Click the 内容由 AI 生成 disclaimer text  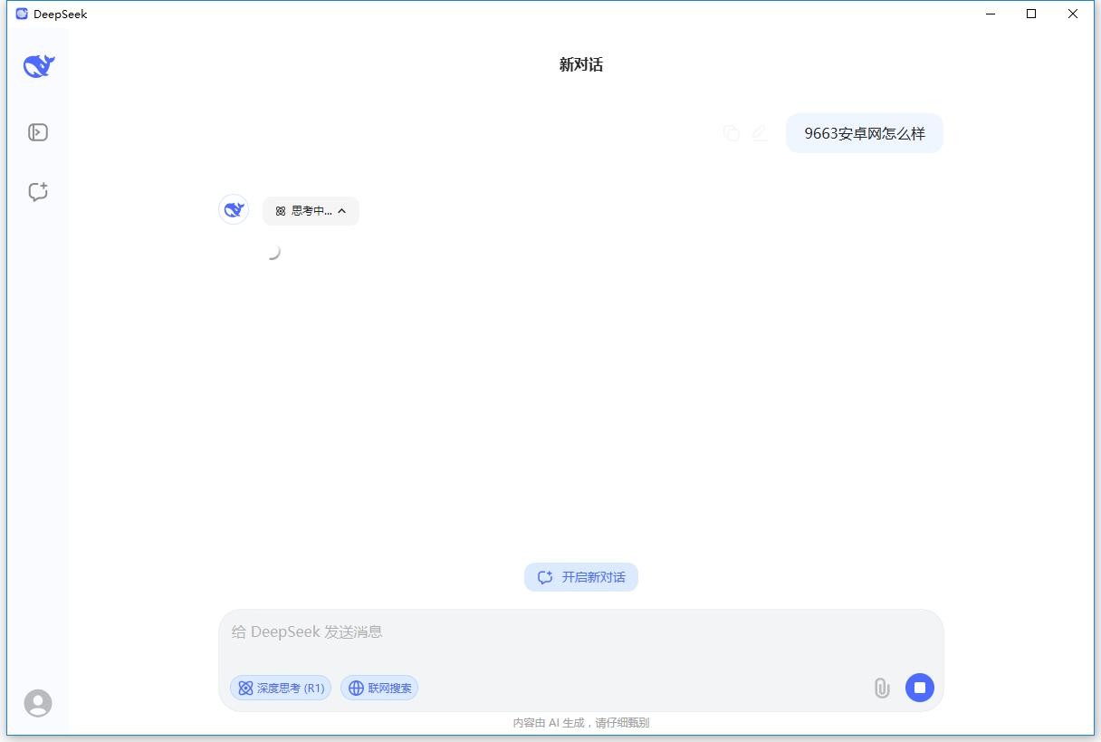coord(581,723)
